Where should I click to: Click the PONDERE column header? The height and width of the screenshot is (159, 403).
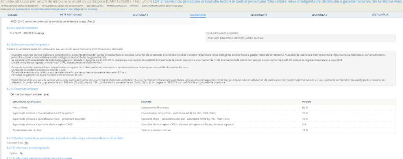[x=307, y=102]
